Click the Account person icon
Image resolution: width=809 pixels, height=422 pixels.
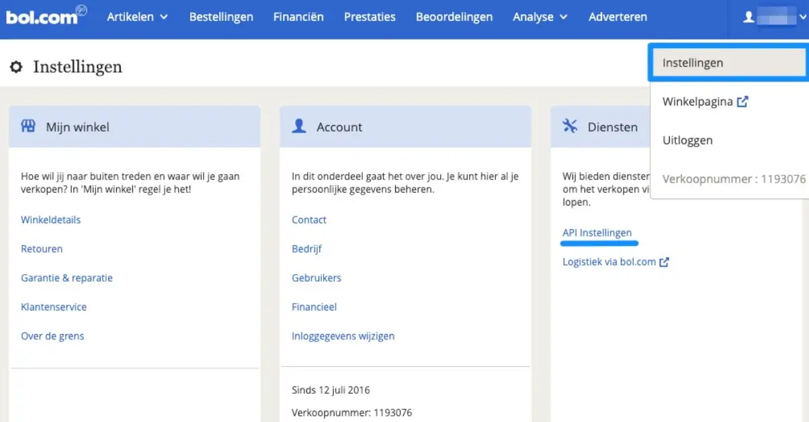(299, 126)
